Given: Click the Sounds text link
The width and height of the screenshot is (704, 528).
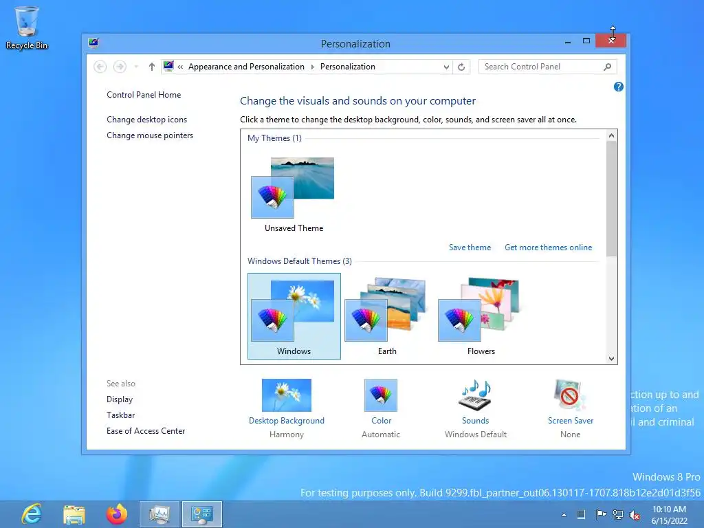Looking at the screenshot, I should 476,421.
